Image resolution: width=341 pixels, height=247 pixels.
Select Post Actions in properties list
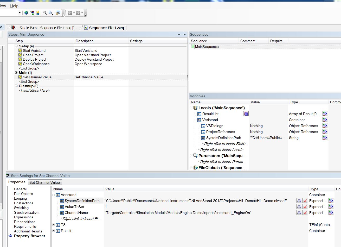tap(24, 203)
